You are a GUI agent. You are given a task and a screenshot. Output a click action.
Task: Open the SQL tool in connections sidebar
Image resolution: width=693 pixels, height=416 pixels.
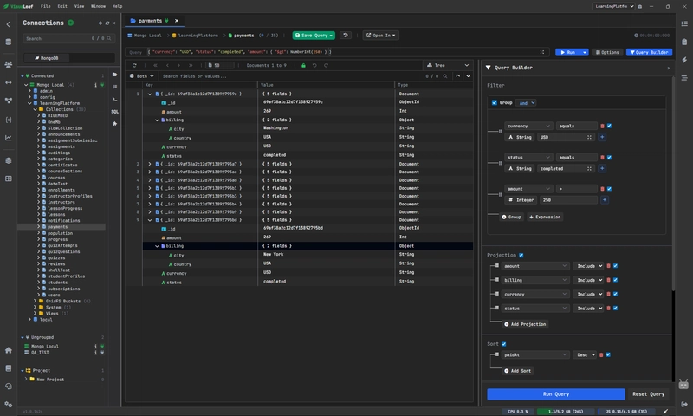click(x=114, y=112)
